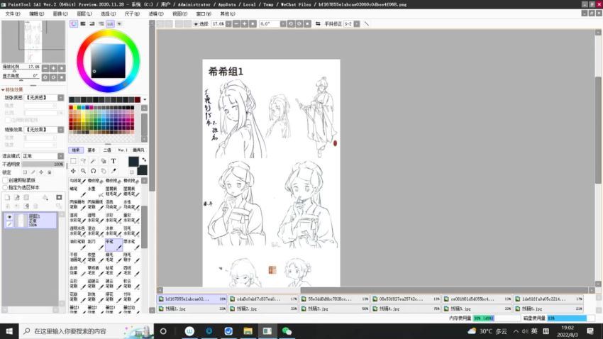Create a new linework layer
603x339 pixels.
(17, 198)
